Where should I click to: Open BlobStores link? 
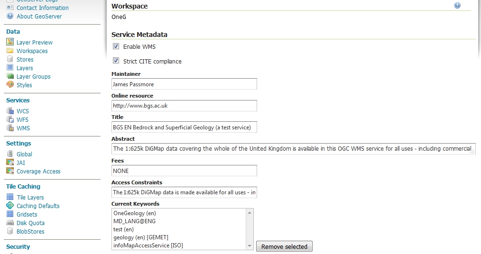coord(30,231)
